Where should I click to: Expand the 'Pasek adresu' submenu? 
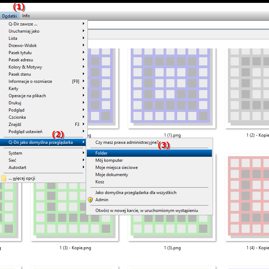coord(44,60)
